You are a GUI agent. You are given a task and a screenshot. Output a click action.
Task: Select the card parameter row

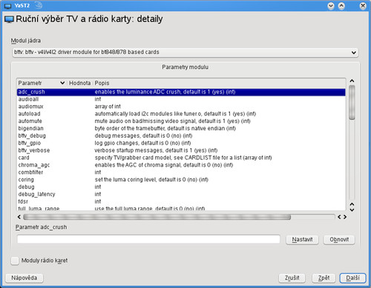pos(181,158)
